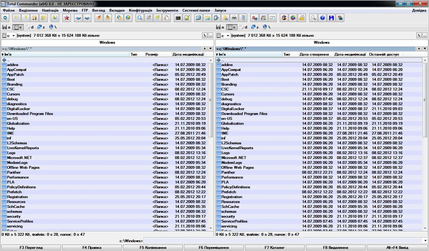Open network neighborhood \ in left panel
429x251 pixels.
click(53, 27)
